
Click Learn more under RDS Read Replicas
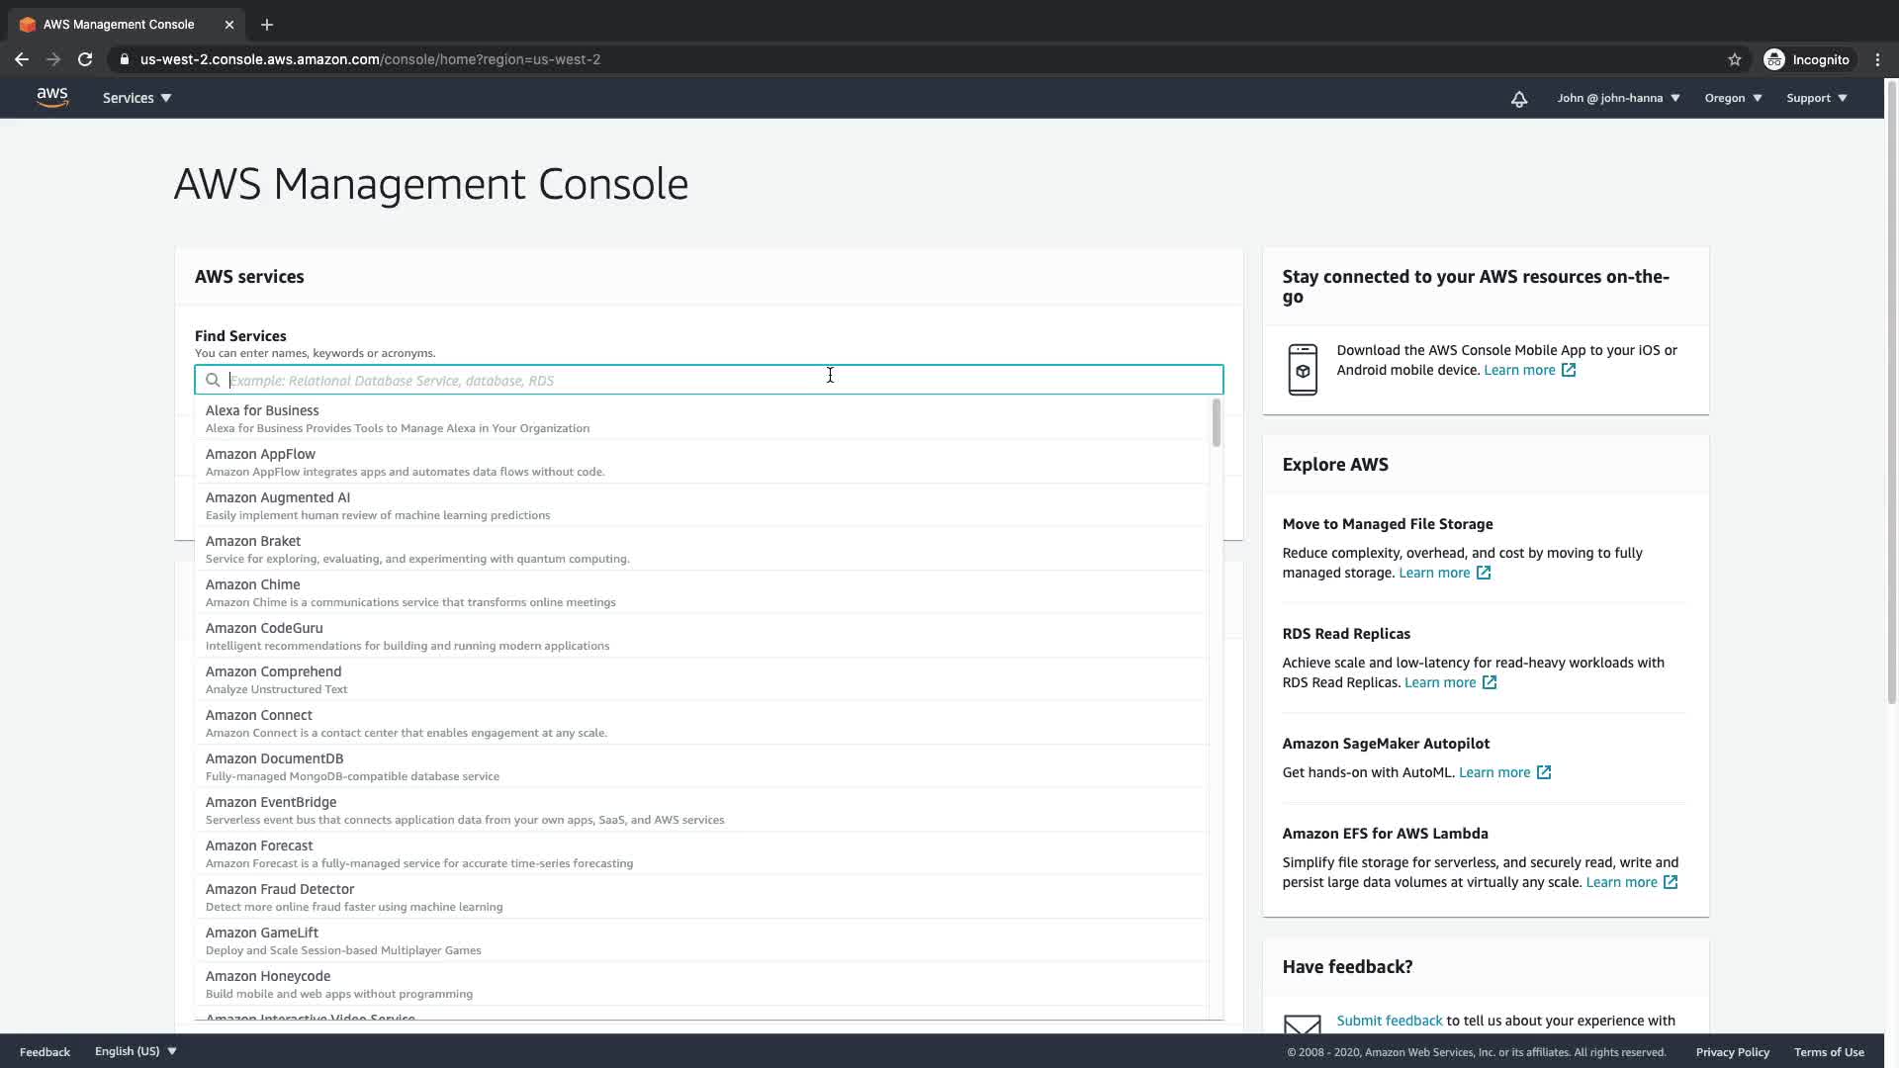click(1440, 682)
